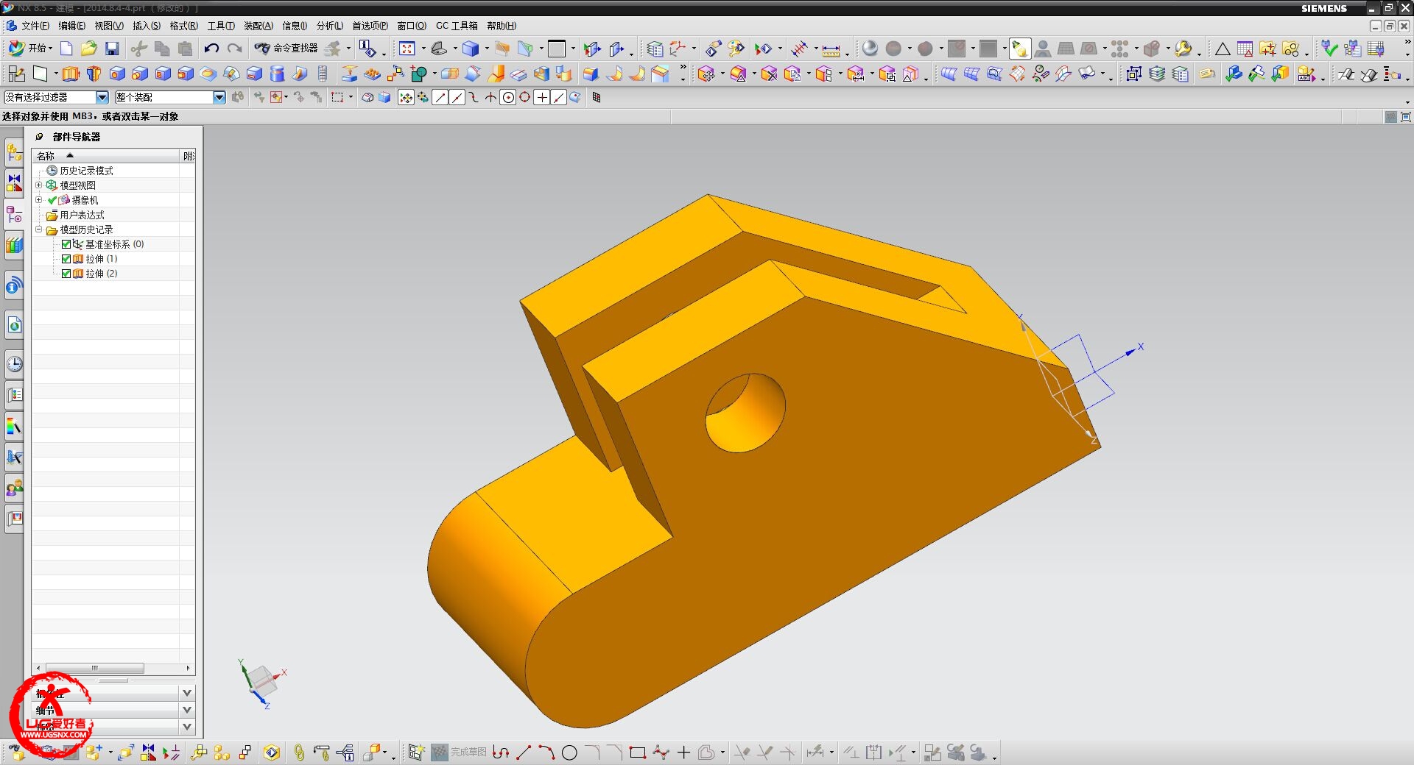Open the History clock sidebar tab
Image resolution: width=1414 pixels, height=765 pixels.
[x=15, y=363]
